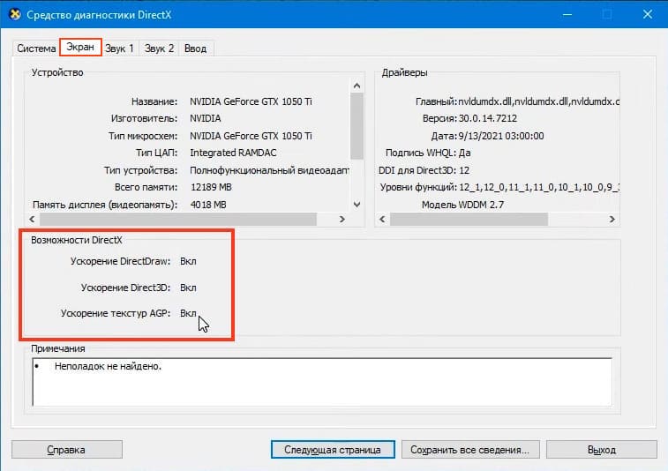
Task: Click the 'Тип ЦАП' label
Action: [157, 153]
